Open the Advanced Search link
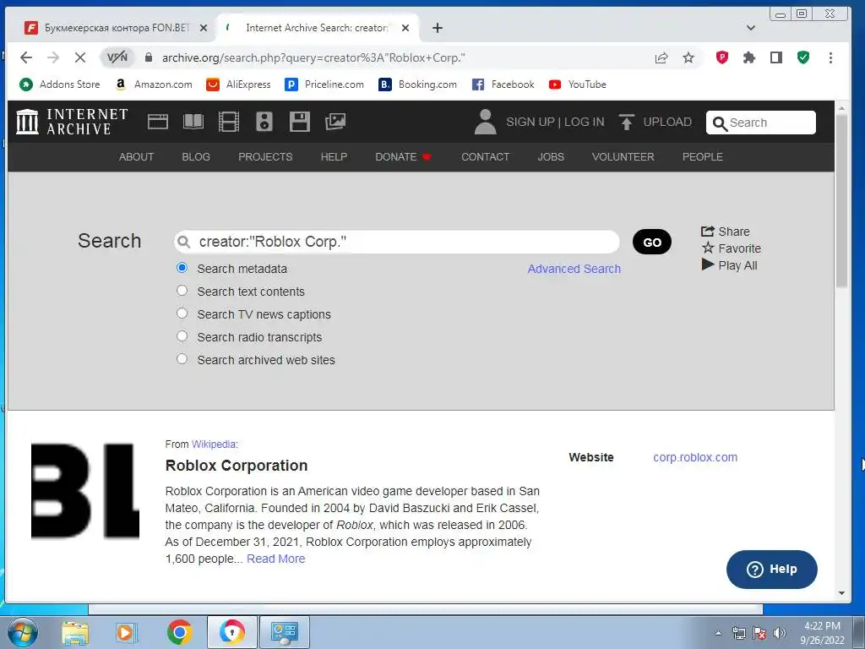This screenshot has width=865, height=649. pos(574,269)
